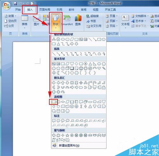Pick the flowchart decision diamond in 流程图
This screenshot has width=159, height=156.
[x=63, y=102]
